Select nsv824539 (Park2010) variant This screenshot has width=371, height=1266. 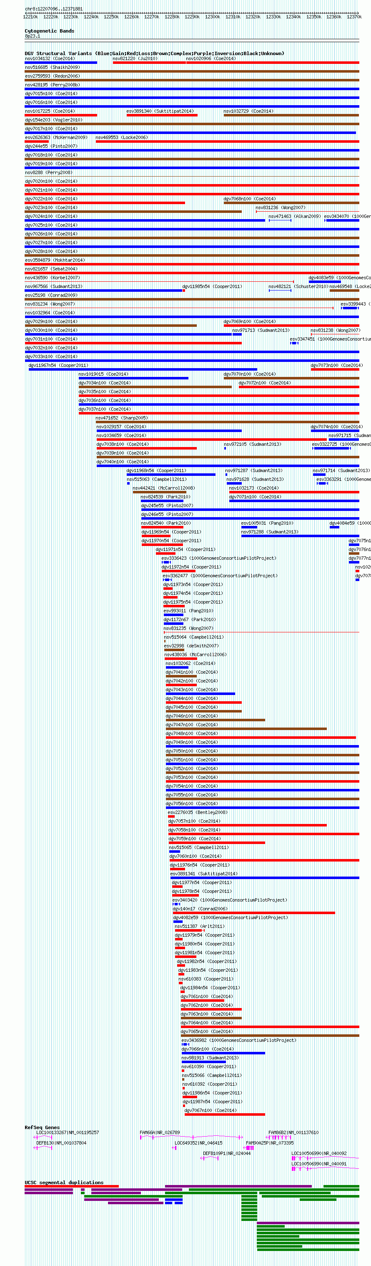coord(166,497)
